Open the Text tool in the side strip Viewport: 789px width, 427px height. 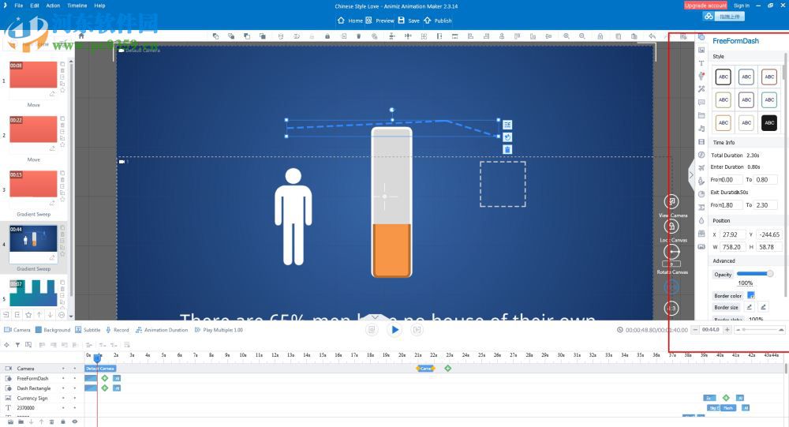(x=701, y=63)
